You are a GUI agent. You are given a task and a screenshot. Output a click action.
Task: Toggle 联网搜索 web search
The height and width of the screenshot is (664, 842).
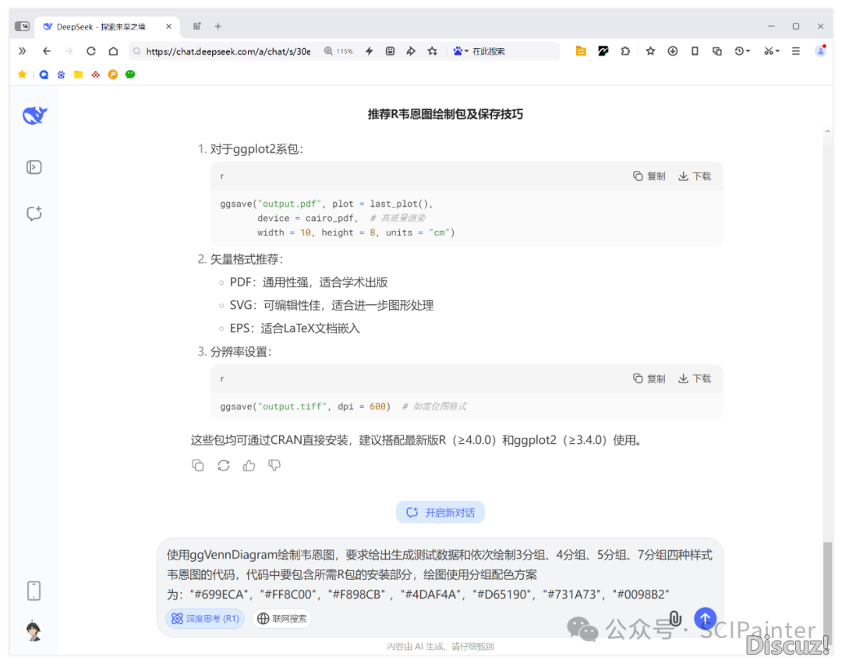(282, 619)
